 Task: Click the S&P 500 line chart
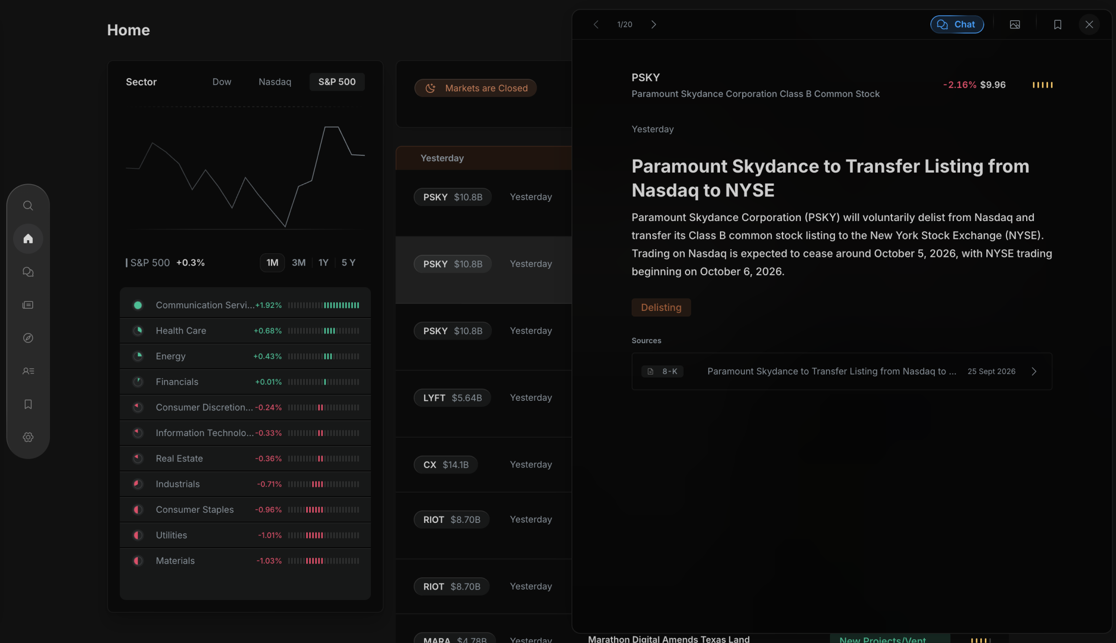click(x=245, y=176)
